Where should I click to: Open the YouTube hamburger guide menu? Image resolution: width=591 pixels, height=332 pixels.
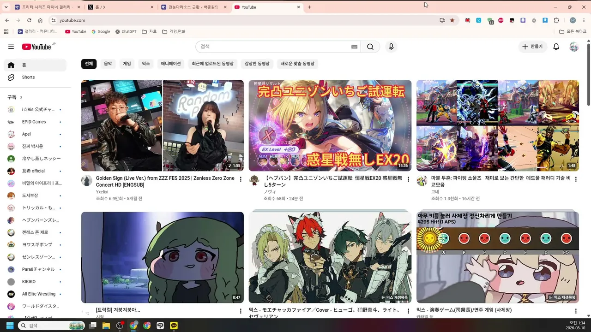(11, 47)
